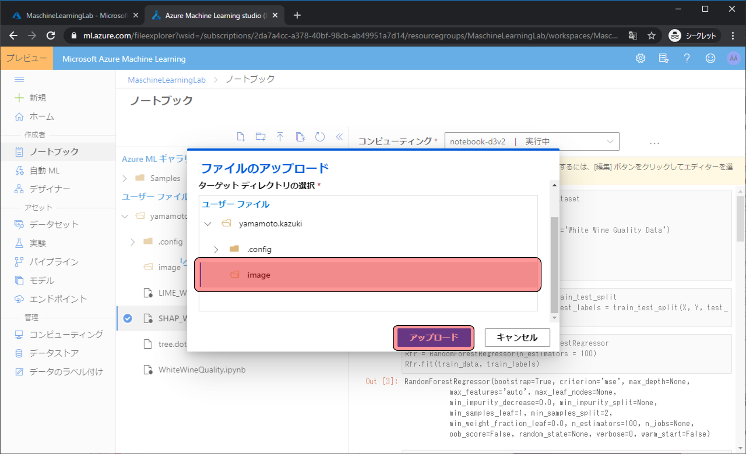The image size is (746, 454).
Task: Click the アップロード button
Action: pyautogui.click(x=434, y=337)
